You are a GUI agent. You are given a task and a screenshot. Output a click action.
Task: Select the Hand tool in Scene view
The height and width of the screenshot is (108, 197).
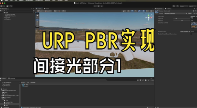point(37,15)
